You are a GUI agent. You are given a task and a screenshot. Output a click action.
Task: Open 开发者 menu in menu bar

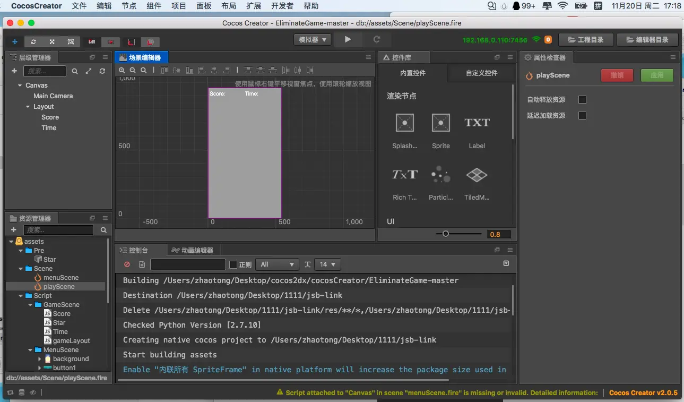pos(282,6)
